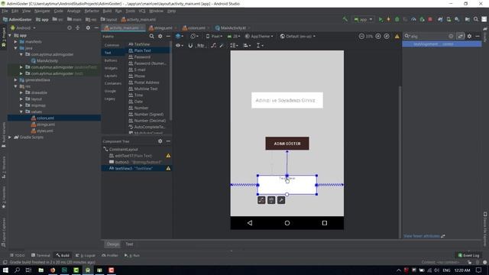Collapse the values folder
The height and width of the screenshot is (275, 489).
(x=21, y=112)
